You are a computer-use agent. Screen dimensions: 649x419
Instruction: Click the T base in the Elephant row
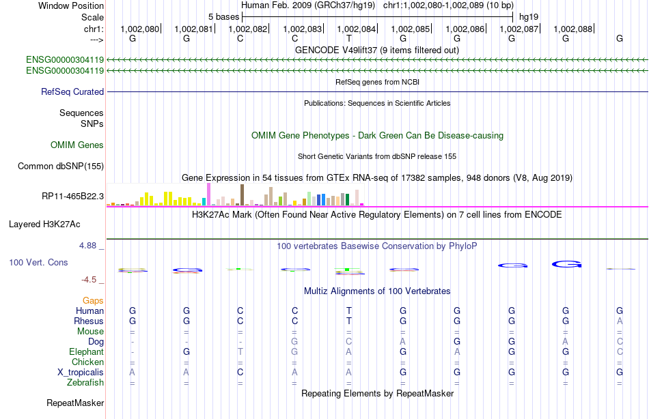[x=240, y=351]
